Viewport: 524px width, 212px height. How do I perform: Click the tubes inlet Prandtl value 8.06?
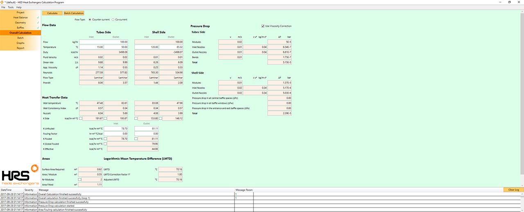(91, 83)
